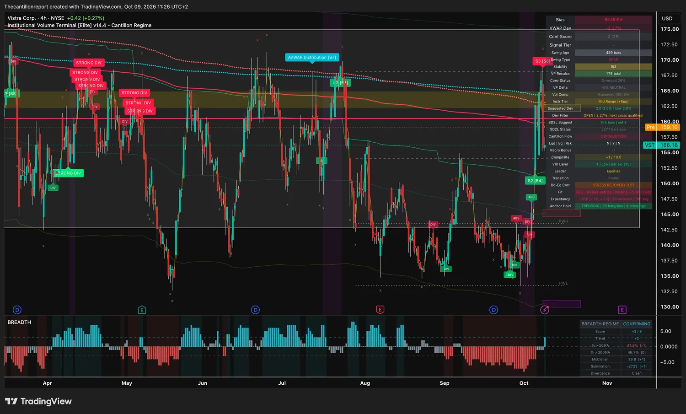Click the 175.00 price scale label
This screenshot has height=414, width=686.
coord(670,29)
